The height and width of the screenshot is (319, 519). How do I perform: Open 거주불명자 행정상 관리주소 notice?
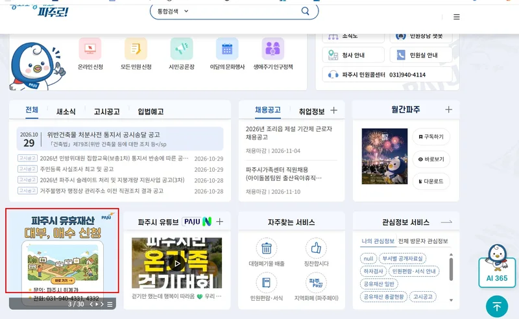point(102,191)
